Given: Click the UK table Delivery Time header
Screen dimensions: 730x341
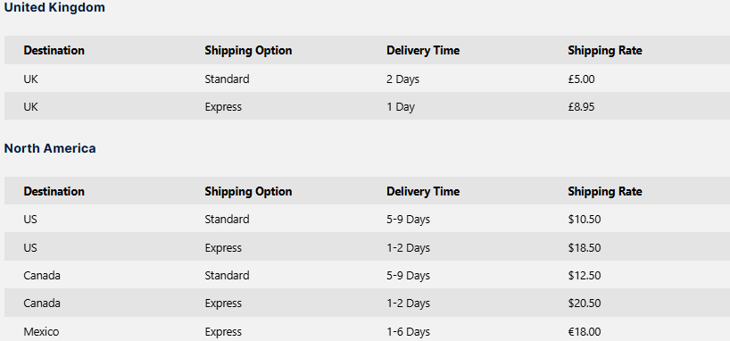Looking at the screenshot, I should pos(423,50).
